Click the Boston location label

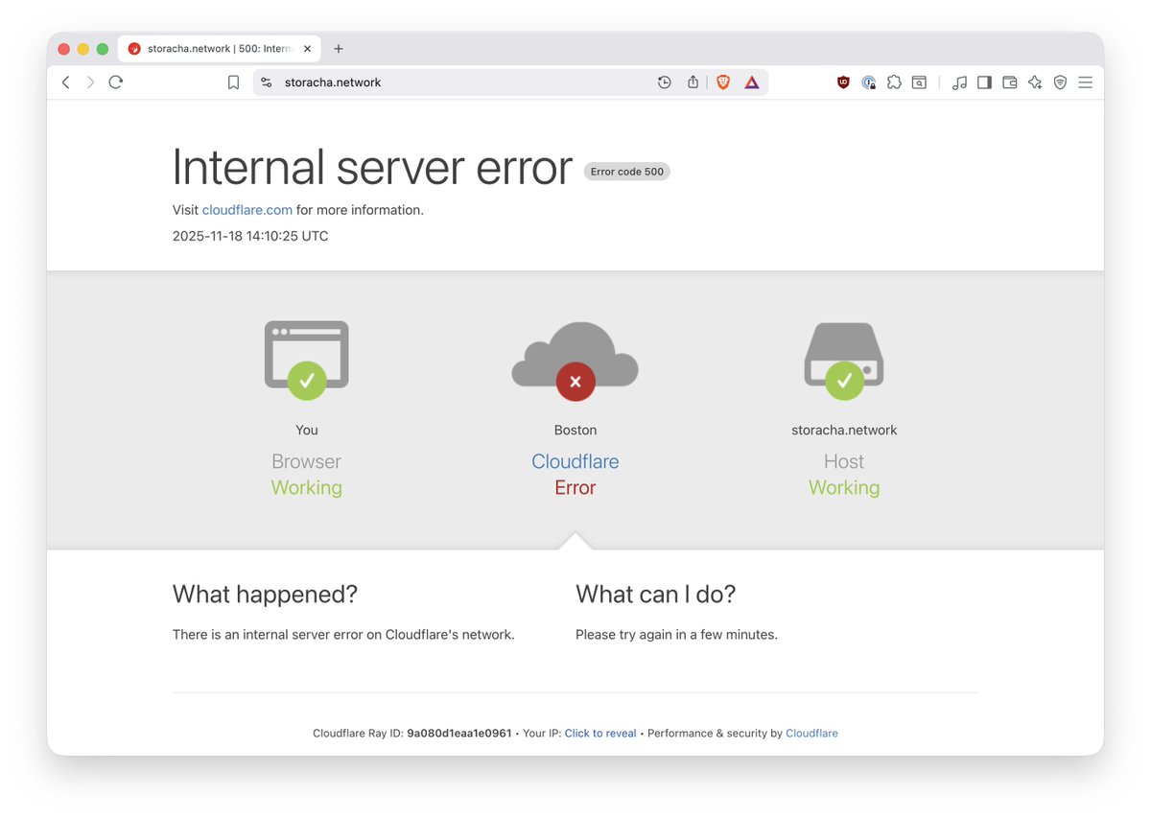575,430
